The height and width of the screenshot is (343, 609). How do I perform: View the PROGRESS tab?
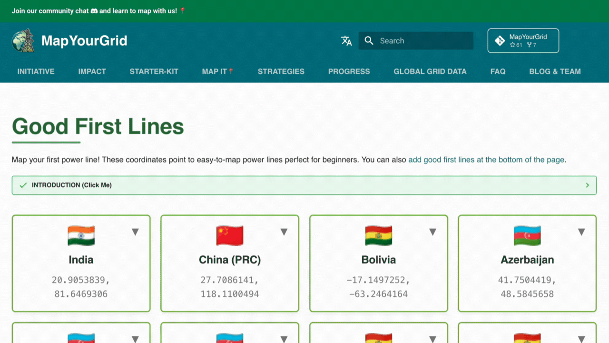click(x=349, y=71)
